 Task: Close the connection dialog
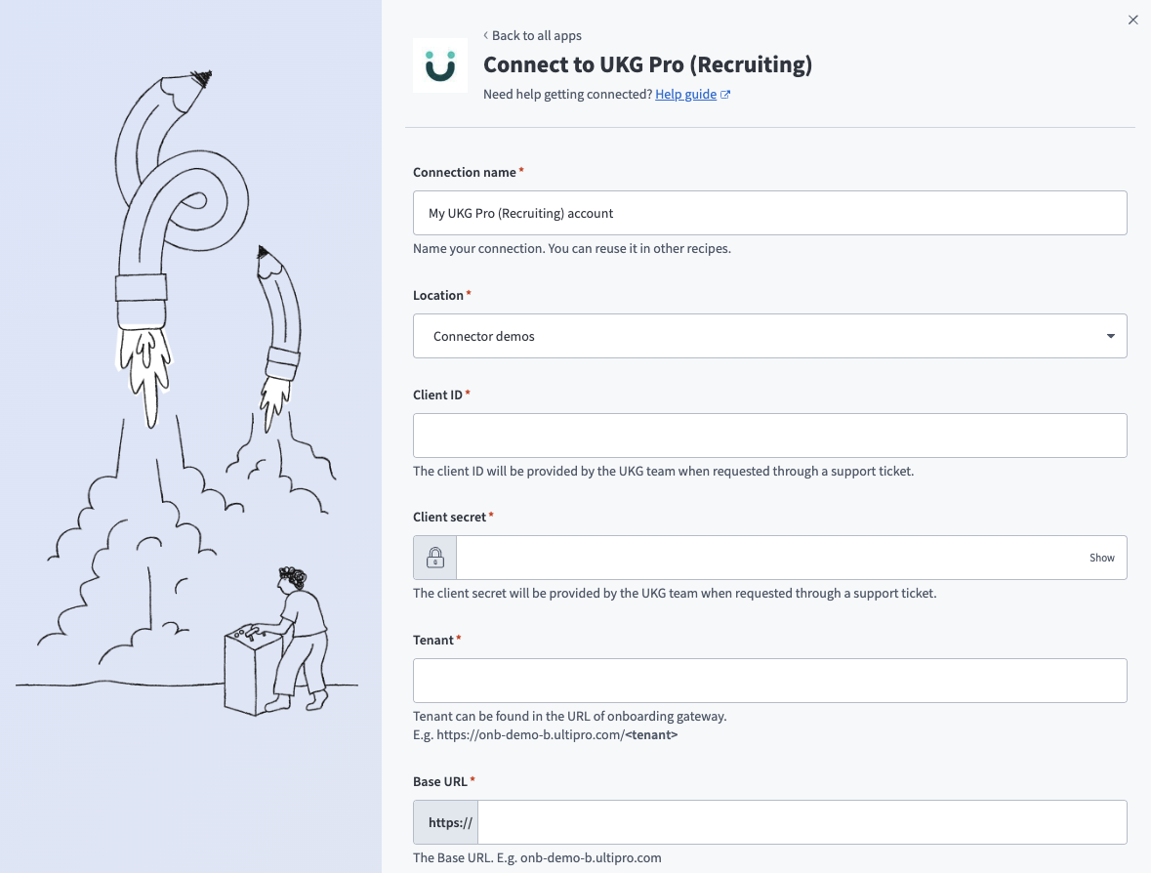[1132, 20]
